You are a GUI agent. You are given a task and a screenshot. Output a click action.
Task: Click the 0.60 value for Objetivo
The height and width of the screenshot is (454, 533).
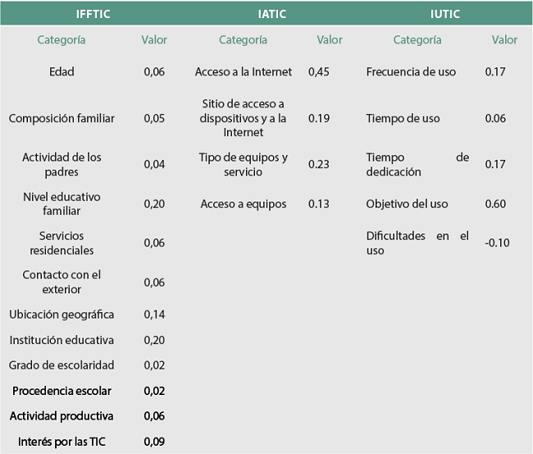pyautogui.click(x=495, y=204)
